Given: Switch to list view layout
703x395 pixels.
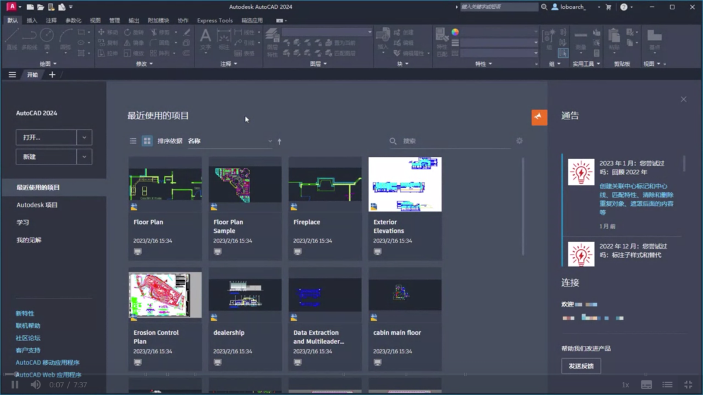Looking at the screenshot, I should click(133, 141).
